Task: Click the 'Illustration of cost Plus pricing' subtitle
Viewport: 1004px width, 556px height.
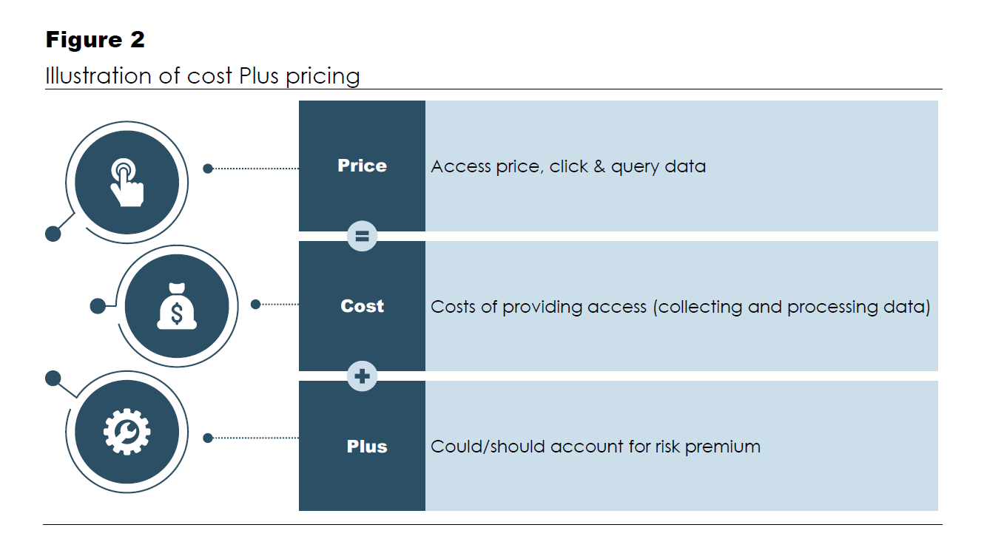Action: [x=203, y=76]
